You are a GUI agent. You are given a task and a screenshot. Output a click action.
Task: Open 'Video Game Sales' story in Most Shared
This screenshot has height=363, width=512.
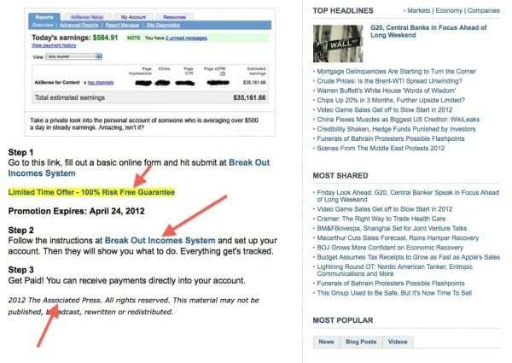click(384, 209)
